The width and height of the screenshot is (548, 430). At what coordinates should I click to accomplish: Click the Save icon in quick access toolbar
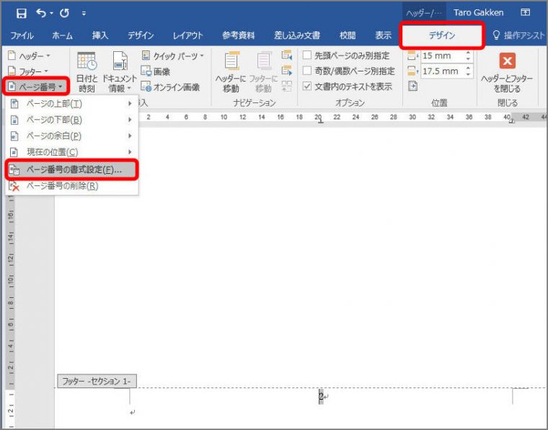22,13
